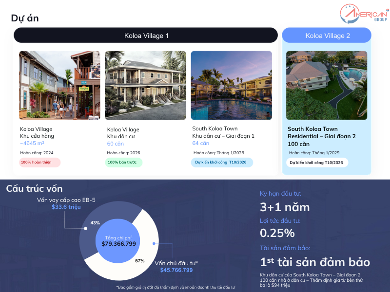This screenshot has height=292, width=390.
Task: Click the '3+1 năm' investment term
Action: [x=285, y=207]
